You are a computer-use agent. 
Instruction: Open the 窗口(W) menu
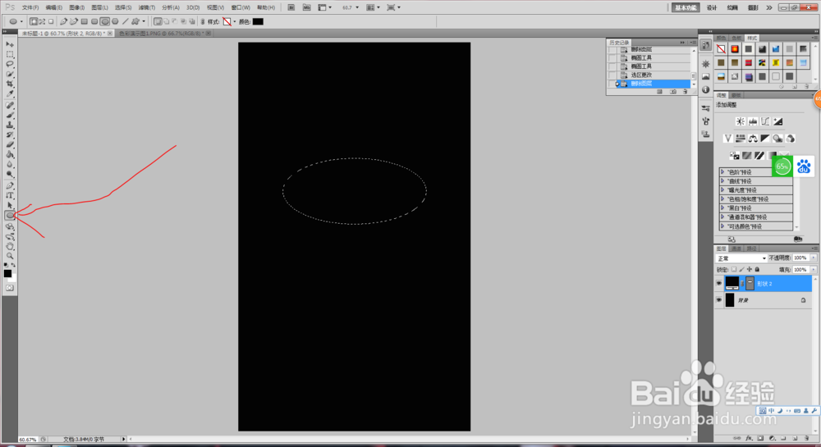point(241,7)
